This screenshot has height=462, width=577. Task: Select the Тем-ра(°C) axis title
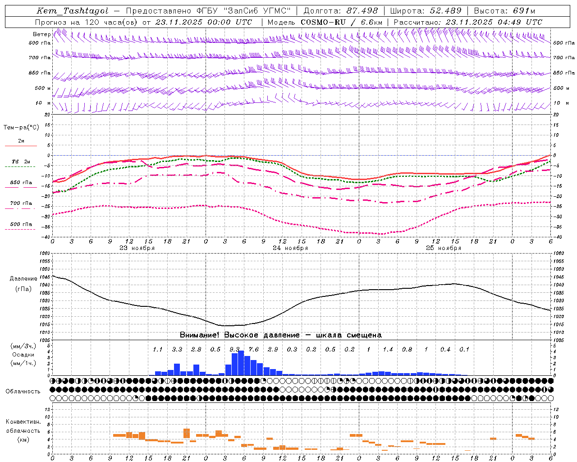21,128
